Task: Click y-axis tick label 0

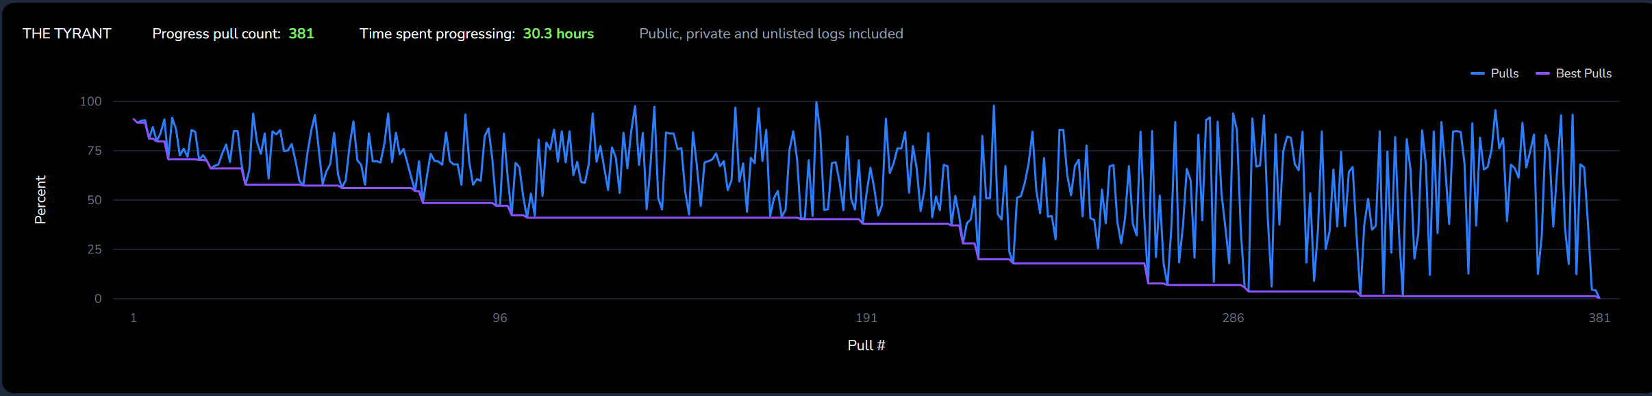Action: 98,299
